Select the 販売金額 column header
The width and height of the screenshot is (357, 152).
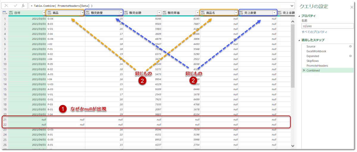tap(143, 13)
